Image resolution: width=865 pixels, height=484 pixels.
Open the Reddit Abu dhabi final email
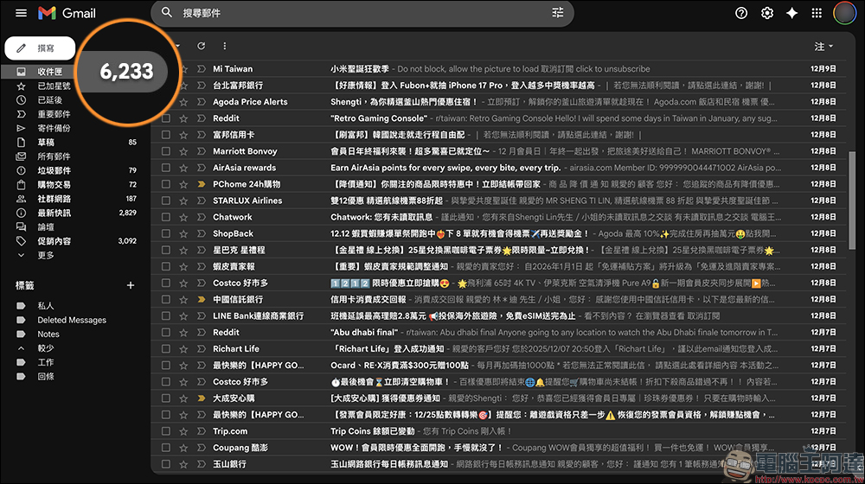click(499, 333)
